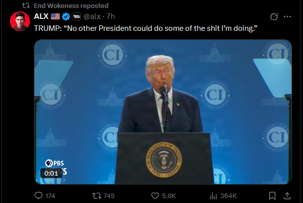Click the small repost icon beside End Wokeness

(26, 5)
